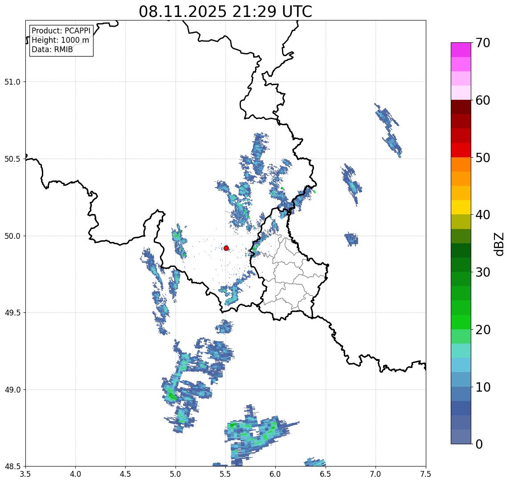Click the longitude axis label 6.0
510x483 pixels.
tap(276, 474)
